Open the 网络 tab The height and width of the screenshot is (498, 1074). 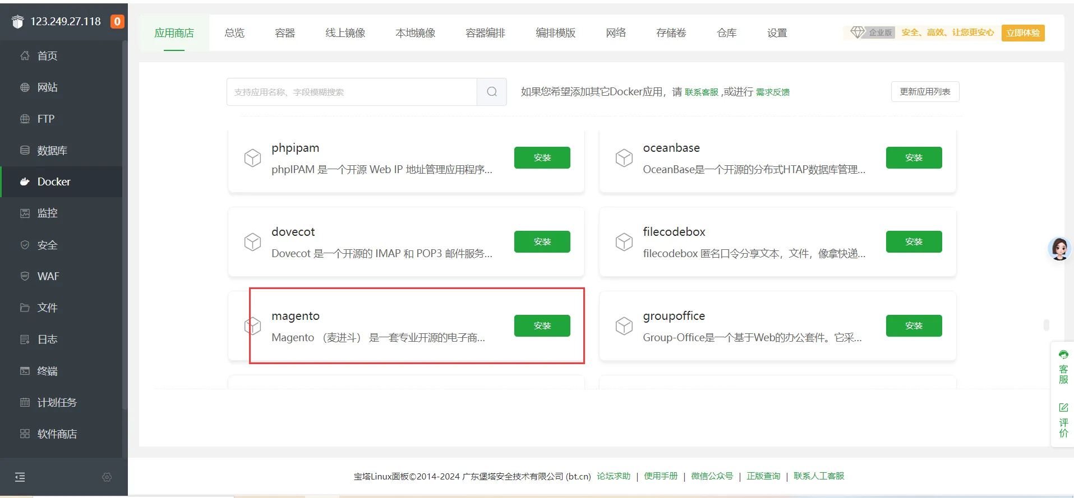click(616, 33)
